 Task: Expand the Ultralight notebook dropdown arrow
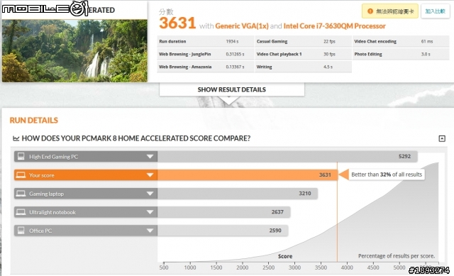point(150,212)
